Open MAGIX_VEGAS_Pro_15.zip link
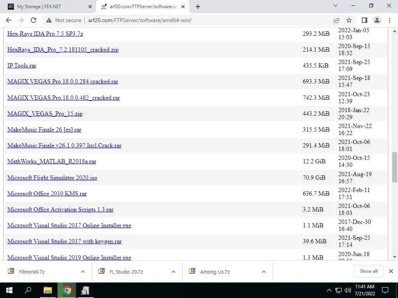The image size is (398, 298). point(45,114)
